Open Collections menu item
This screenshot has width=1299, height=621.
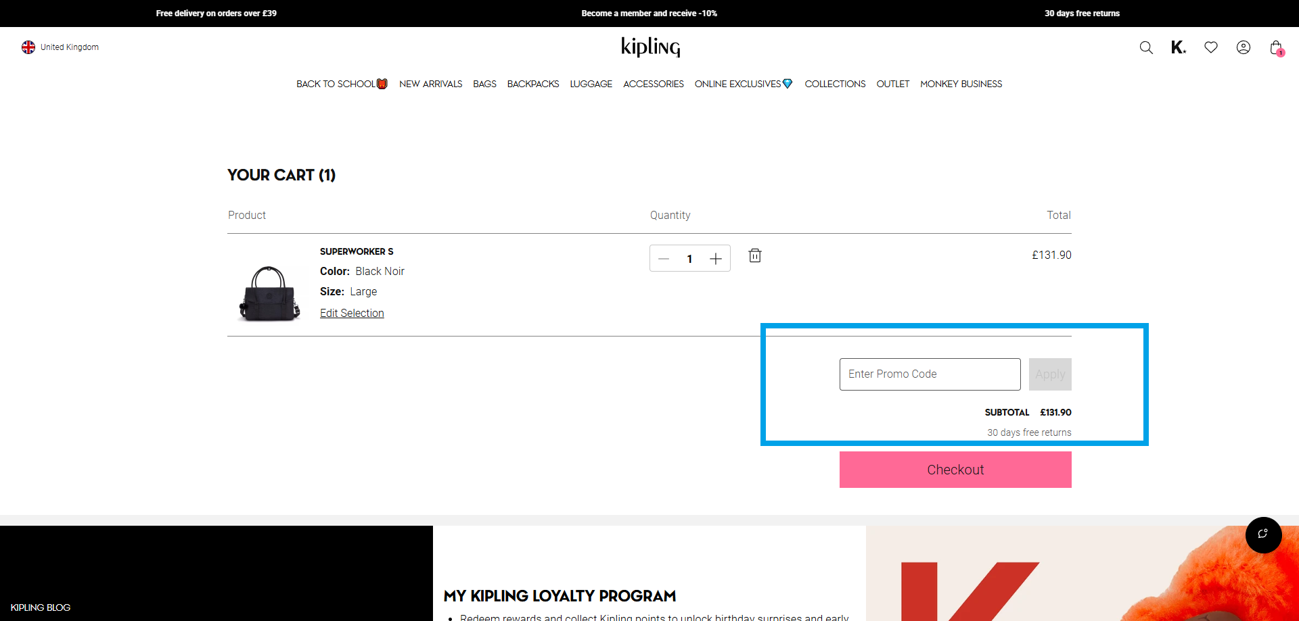pos(835,84)
